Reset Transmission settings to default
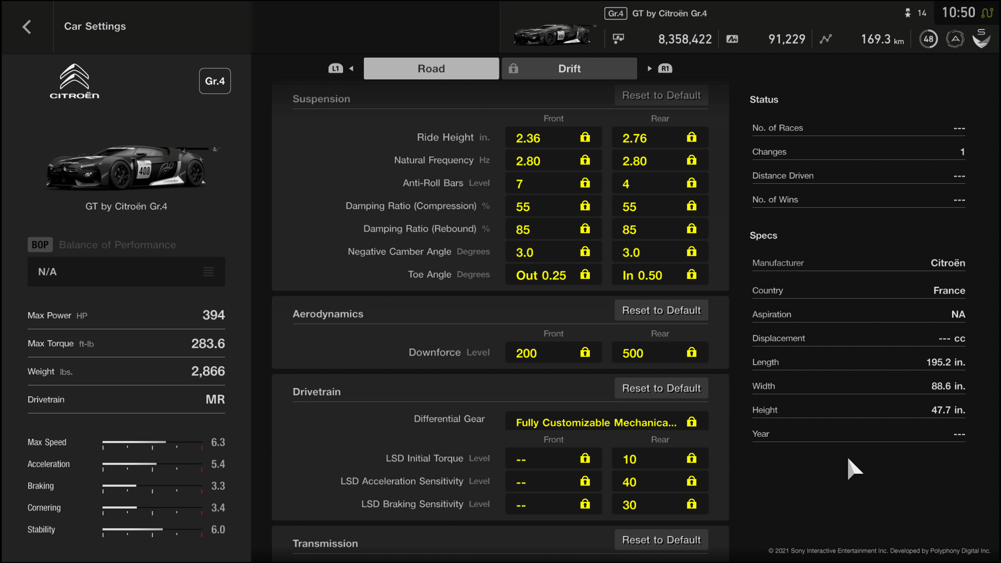The height and width of the screenshot is (563, 1001). coord(661,540)
